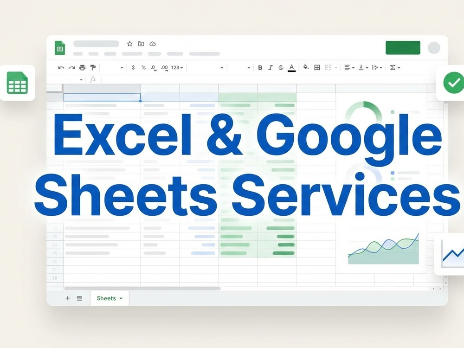Click the document title field
Screen dimensions: 464x348
(x=96, y=44)
